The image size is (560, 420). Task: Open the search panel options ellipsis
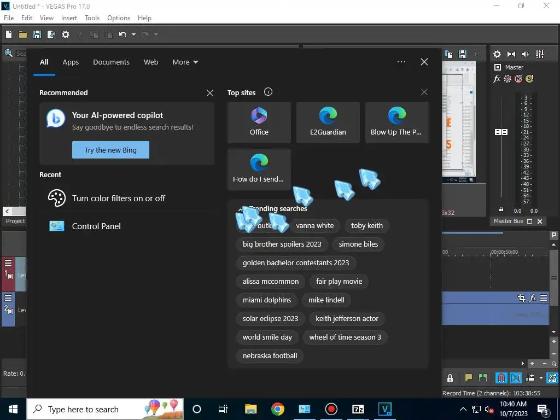pos(401,62)
